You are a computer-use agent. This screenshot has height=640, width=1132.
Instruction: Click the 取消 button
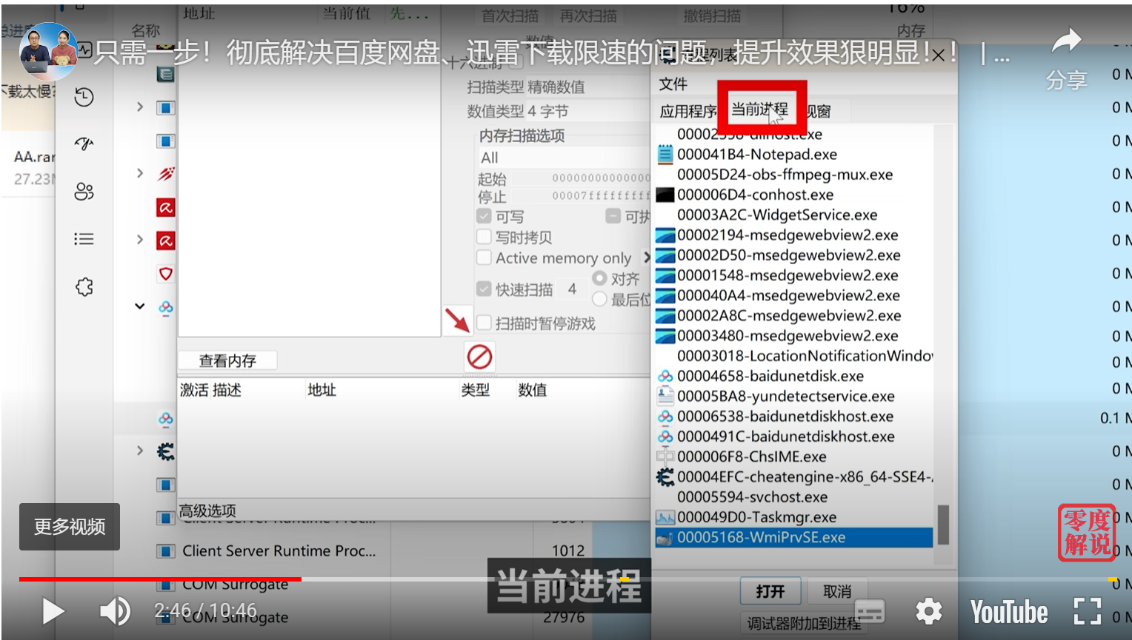pos(837,591)
